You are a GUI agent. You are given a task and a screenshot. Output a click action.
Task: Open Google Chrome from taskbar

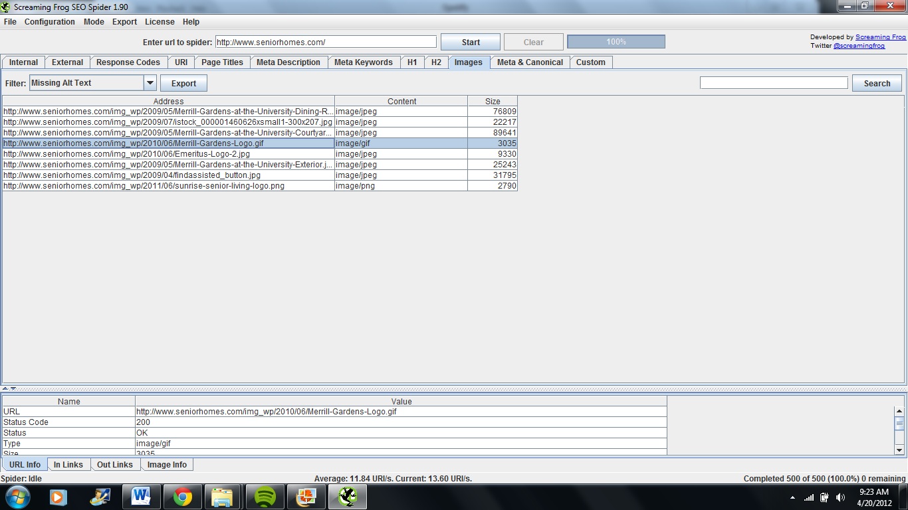[x=183, y=497]
